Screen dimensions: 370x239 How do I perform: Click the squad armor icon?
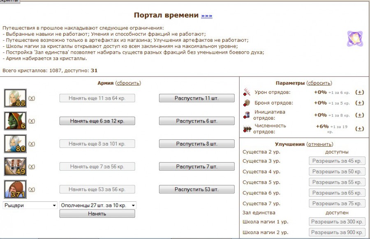247,103
